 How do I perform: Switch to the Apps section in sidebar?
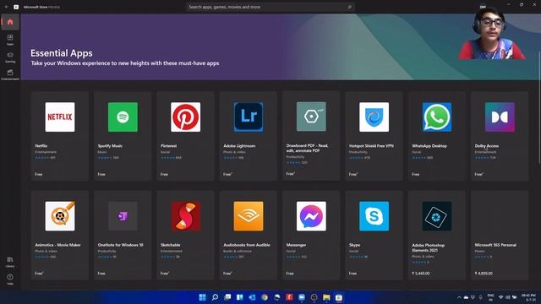click(10, 40)
